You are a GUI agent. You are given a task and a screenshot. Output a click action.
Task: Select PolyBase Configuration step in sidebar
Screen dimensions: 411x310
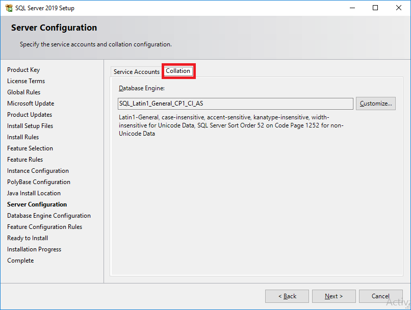point(39,182)
